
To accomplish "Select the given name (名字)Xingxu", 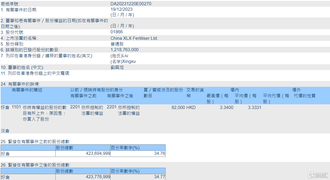I will (x=123, y=61).
